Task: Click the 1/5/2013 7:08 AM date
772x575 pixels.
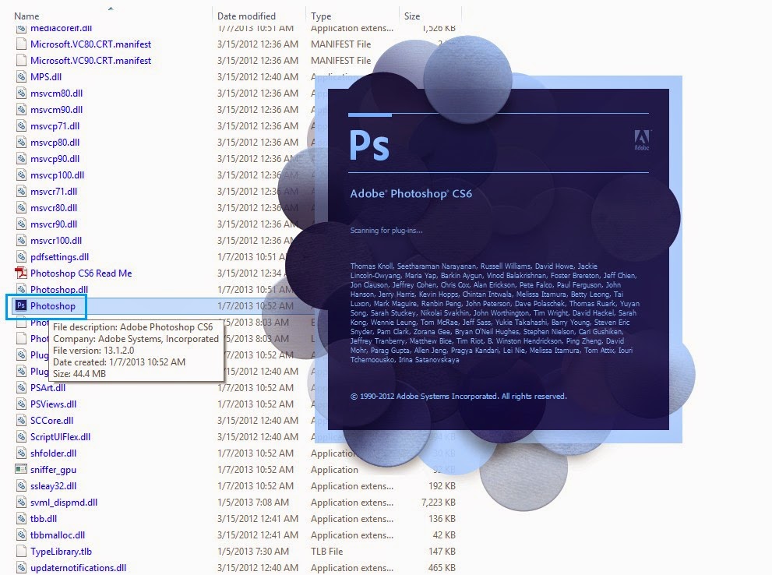Action: pos(253,502)
